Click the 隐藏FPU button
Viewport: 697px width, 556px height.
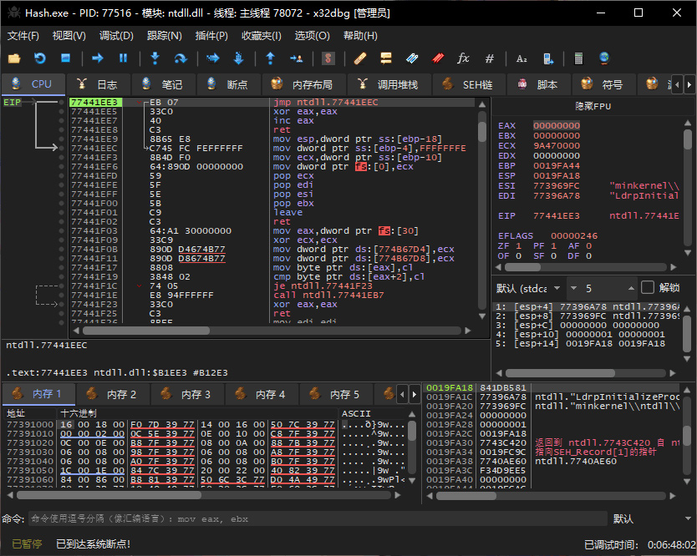tap(593, 108)
